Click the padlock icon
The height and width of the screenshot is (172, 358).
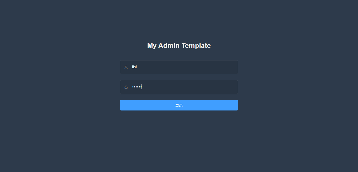(x=126, y=87)
